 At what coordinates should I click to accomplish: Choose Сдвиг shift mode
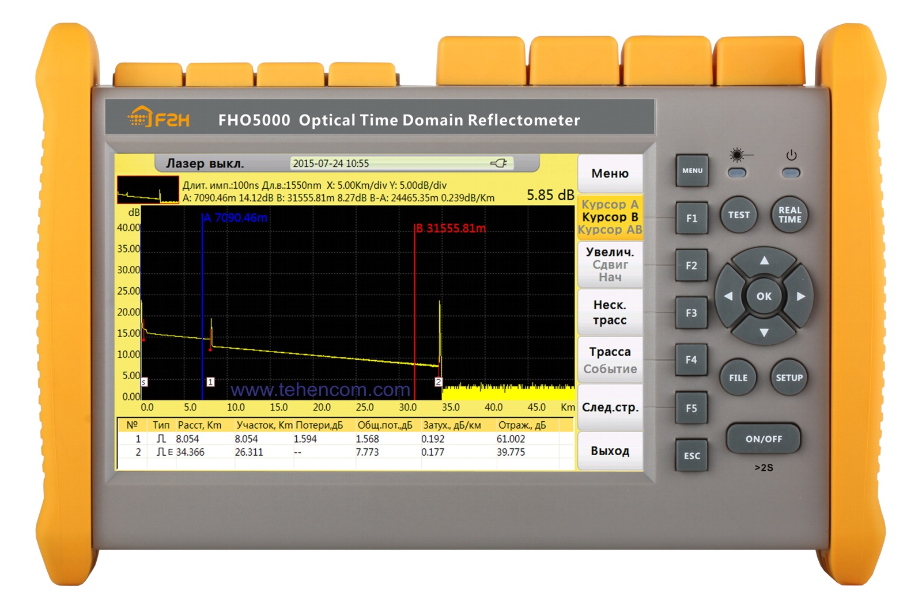point(610,265)
